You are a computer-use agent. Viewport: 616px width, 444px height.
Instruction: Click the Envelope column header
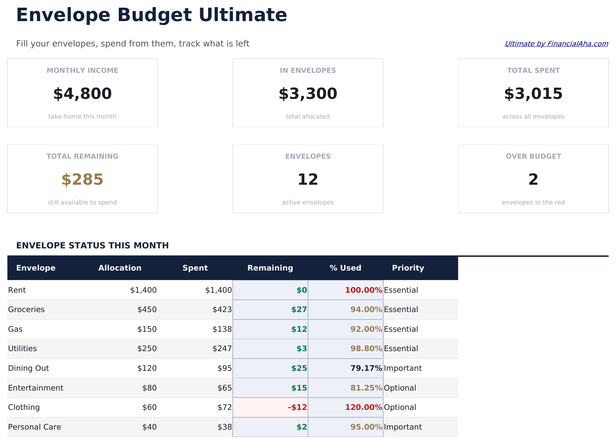click(x=36, y=268)
